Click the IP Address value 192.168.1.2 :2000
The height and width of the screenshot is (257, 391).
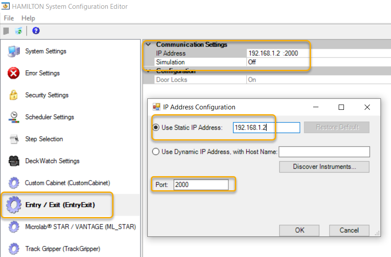tap(273, 53)
